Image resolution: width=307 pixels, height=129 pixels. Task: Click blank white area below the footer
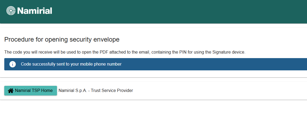pos(153,115)
